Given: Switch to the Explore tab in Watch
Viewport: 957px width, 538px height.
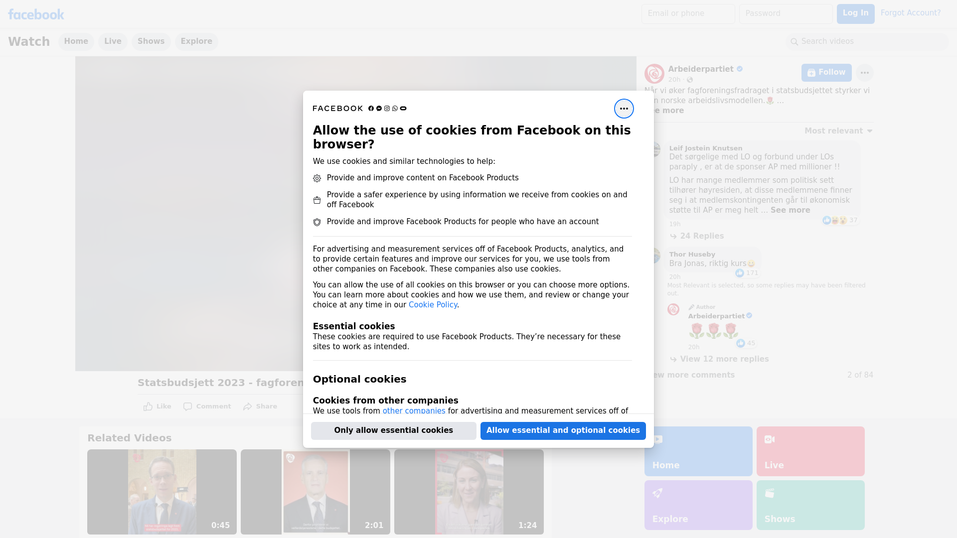Looking at the screenshot, I should (196, 42).
